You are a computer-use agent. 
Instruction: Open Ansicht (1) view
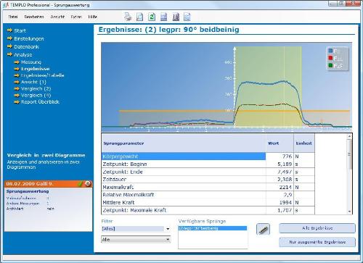[x=33, y=82]
